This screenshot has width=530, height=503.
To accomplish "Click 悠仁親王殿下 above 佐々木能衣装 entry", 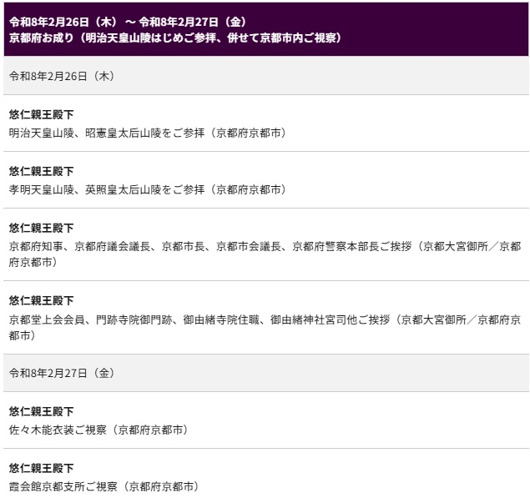I will coord(41,412).
